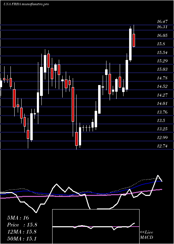Click the last red candlestick at the right edge
Screen dimensions: 174x244
tap(134, 40)
